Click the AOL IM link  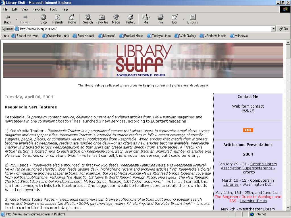248,110
